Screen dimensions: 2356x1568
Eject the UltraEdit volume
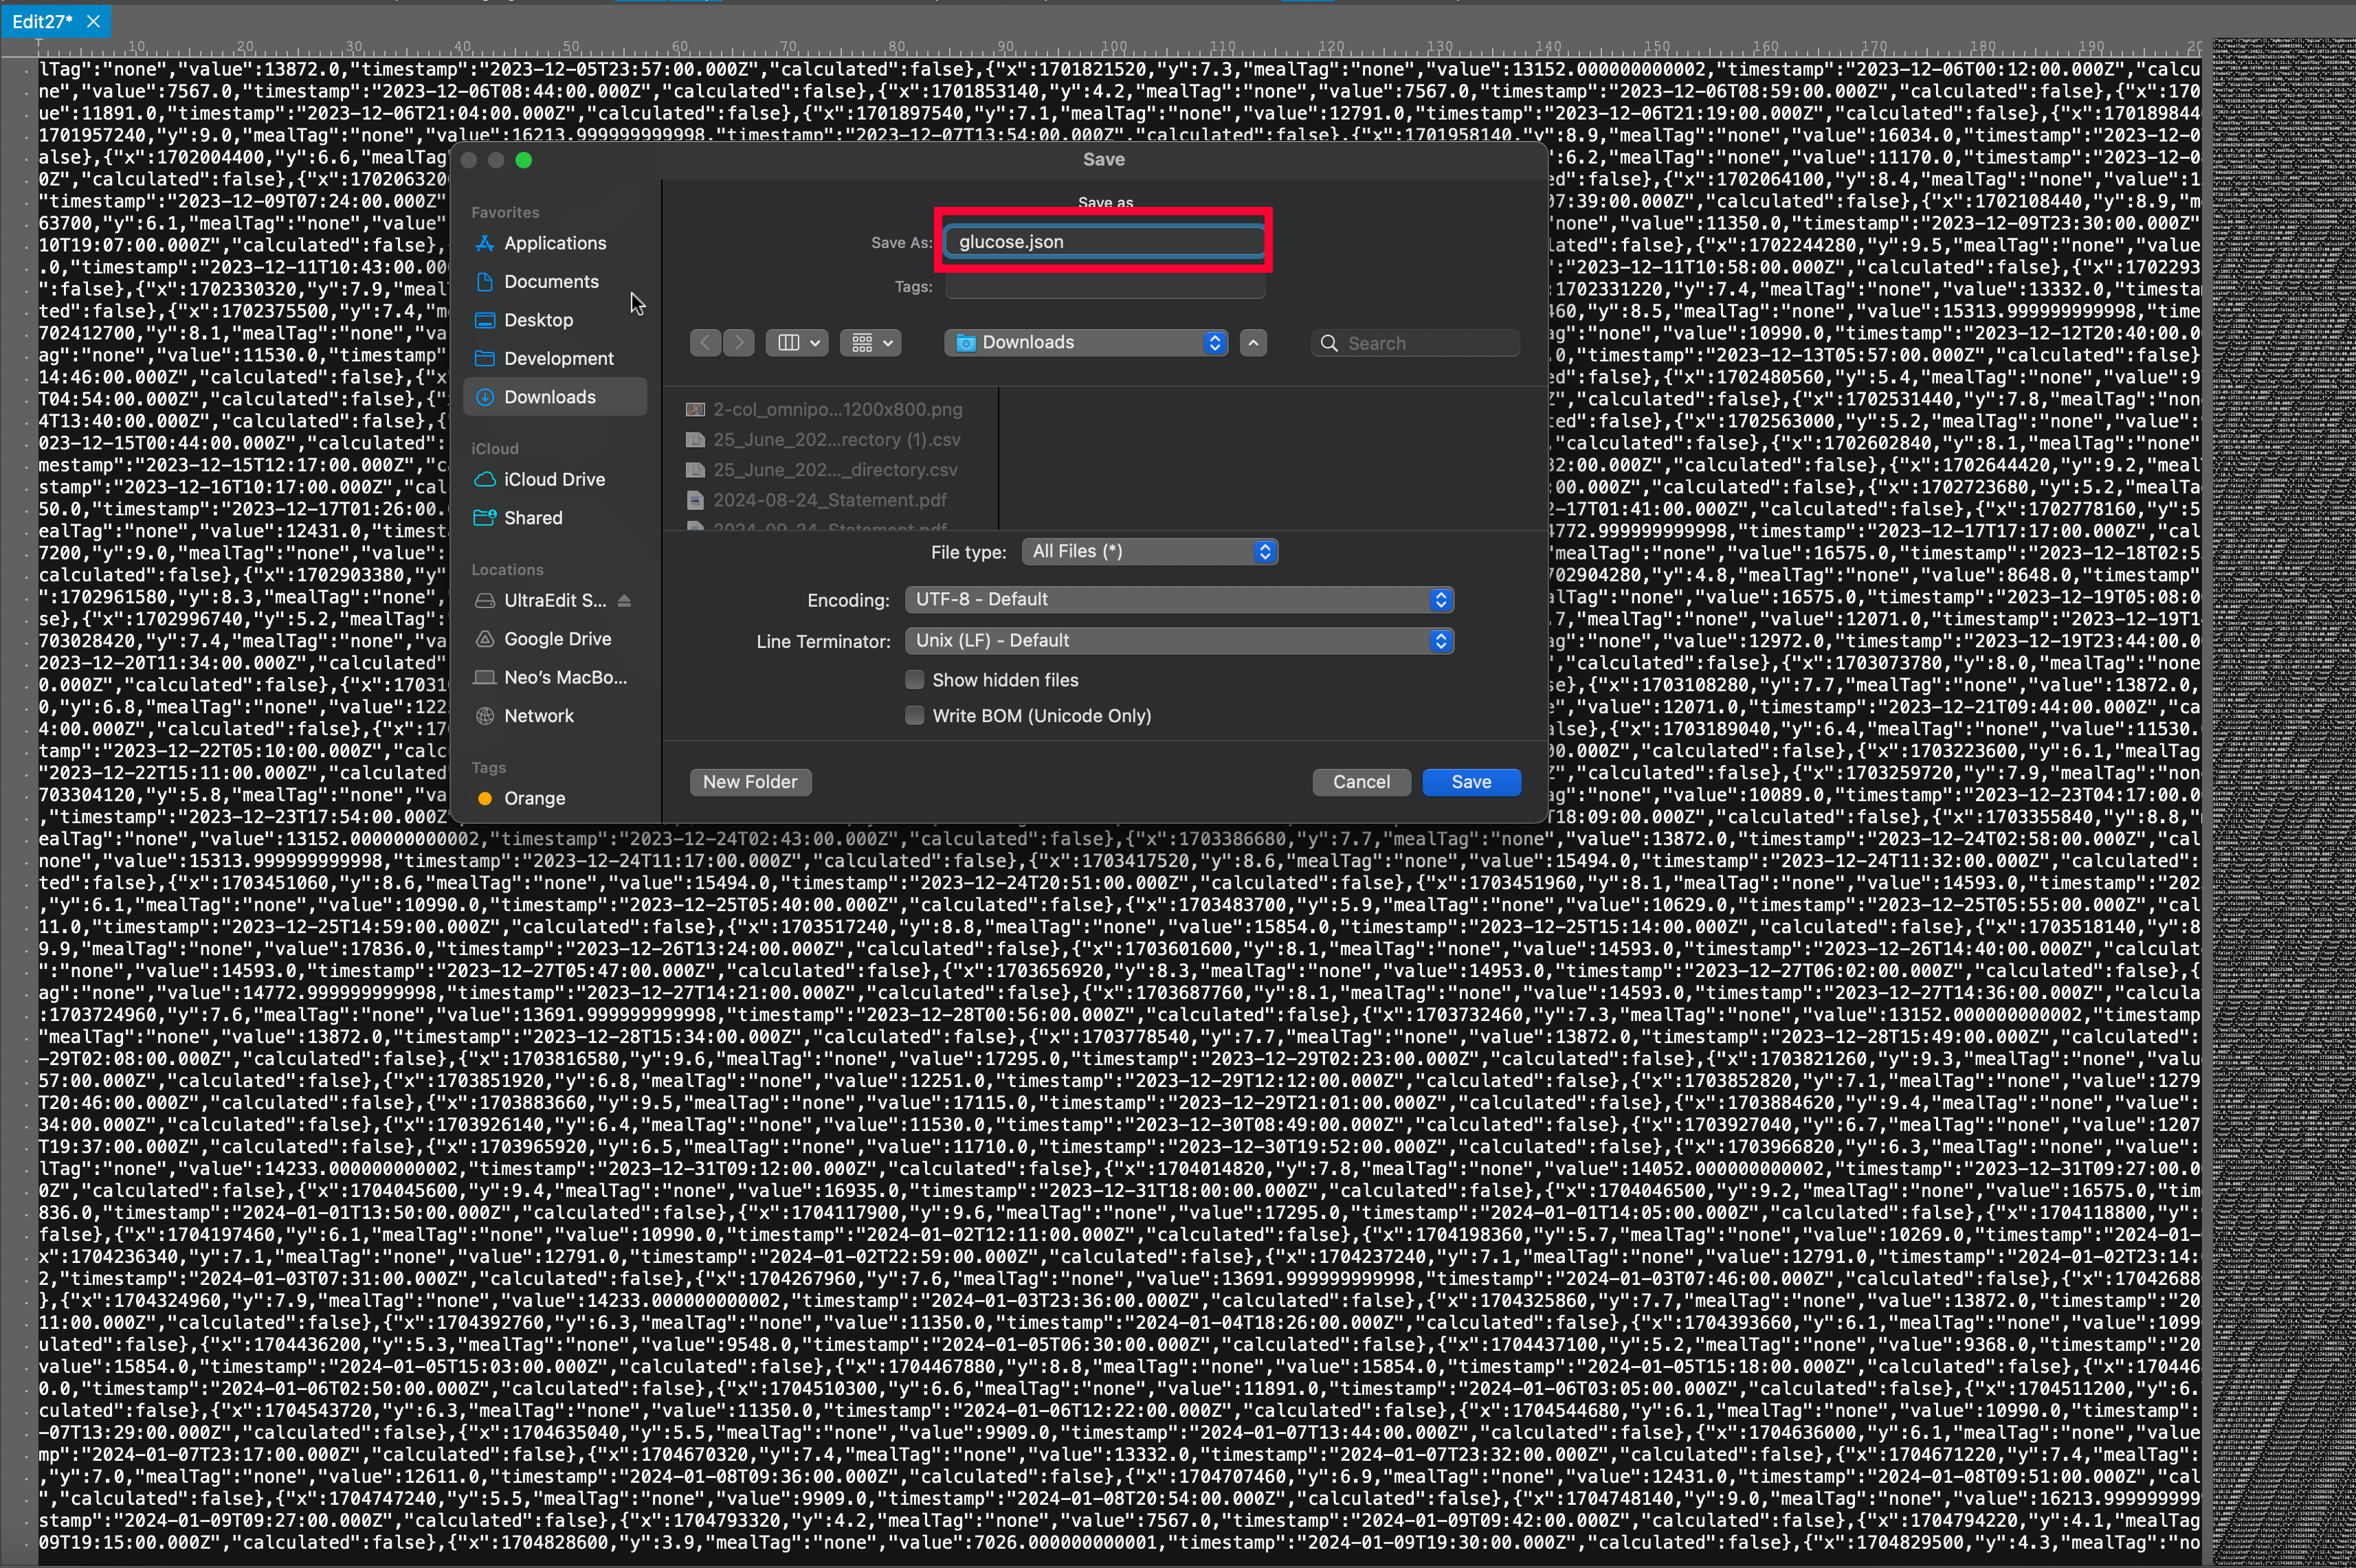click(625, 601)
